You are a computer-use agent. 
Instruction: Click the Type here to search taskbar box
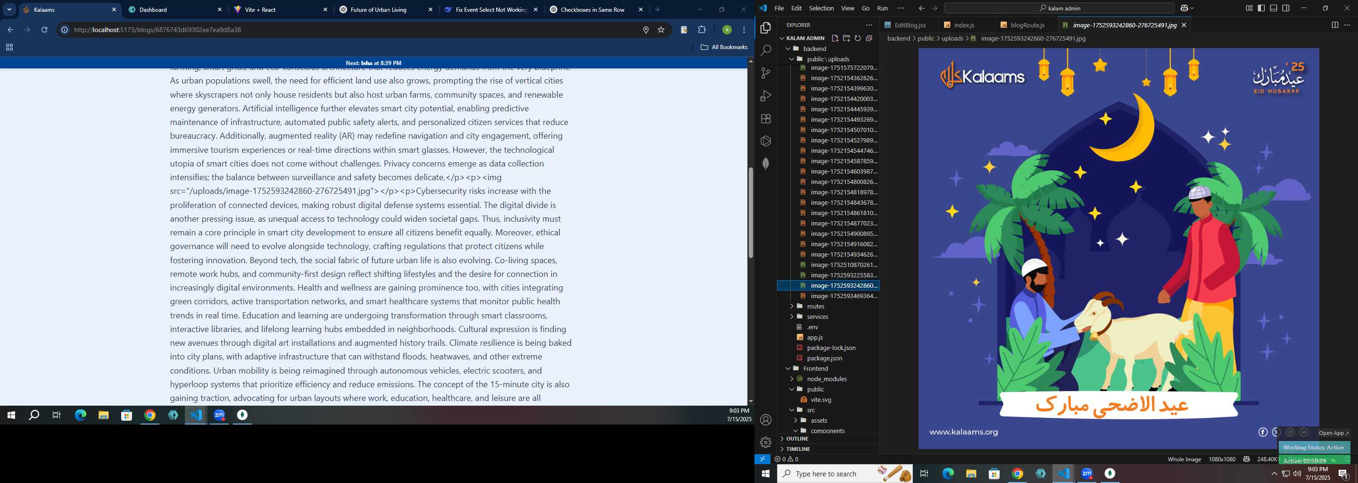844,474
